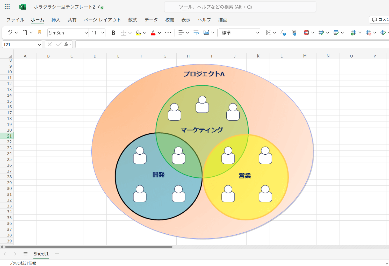Image resolution: width=389 pixels, height=266 pixels.
Task: Click the Undo arrow icon
Action: pos(10,32)
